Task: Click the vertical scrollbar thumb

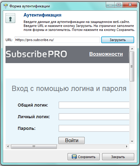Action: 132,66
